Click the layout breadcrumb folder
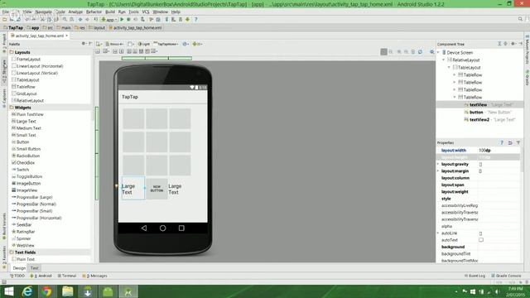The image size is (530, 298). click(97, 27)
